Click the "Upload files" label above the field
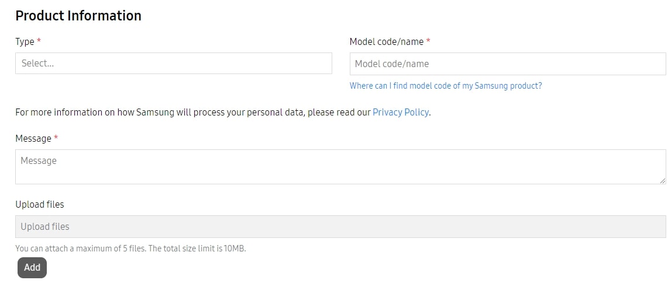The height and width of the screenshot is (294, 668). pos(40,204)
